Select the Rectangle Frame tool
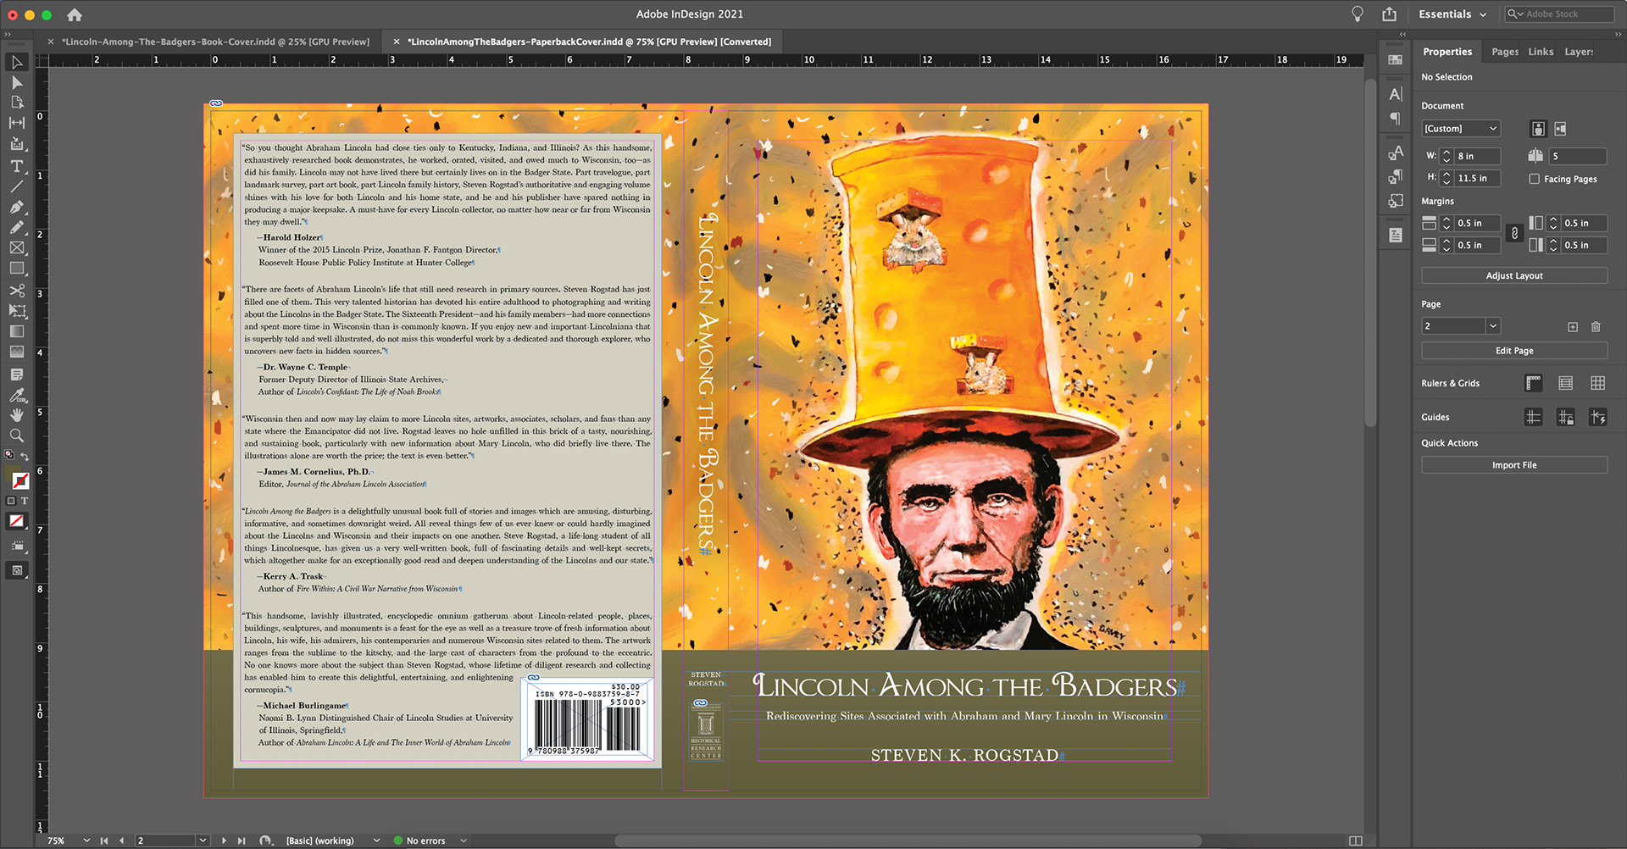This screenshot has height=849, width=1627. click(16, 247)
